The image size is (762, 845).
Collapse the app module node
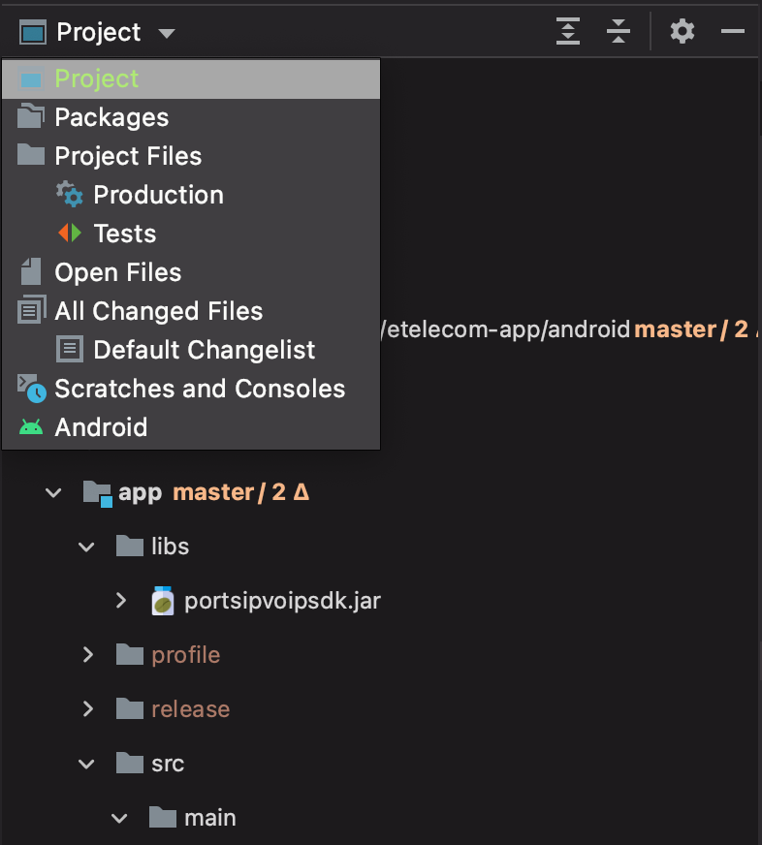click(53, 492)
